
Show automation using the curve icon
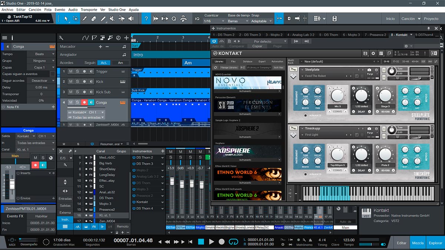(86, 37)
